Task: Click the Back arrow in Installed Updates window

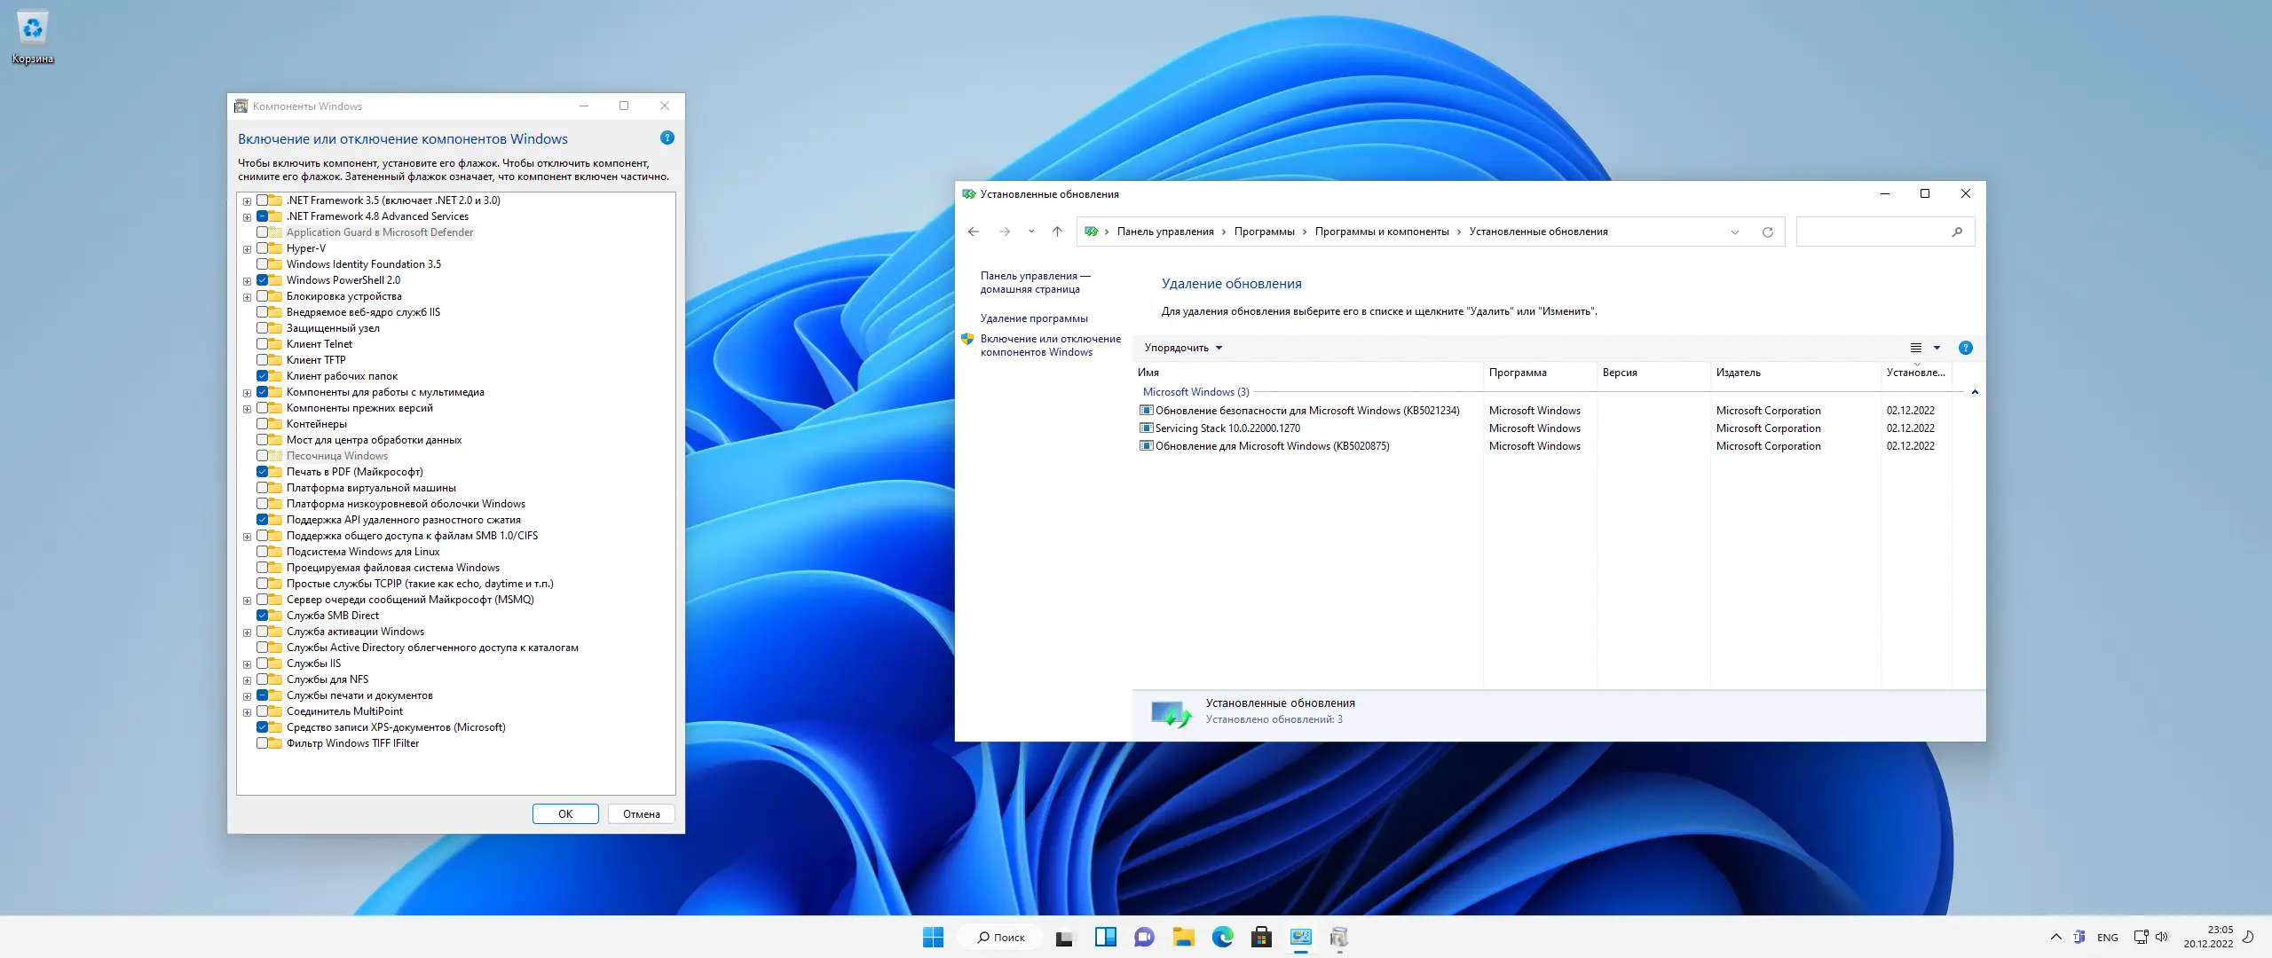Action: pyautogui.click(x=974, y=232)
